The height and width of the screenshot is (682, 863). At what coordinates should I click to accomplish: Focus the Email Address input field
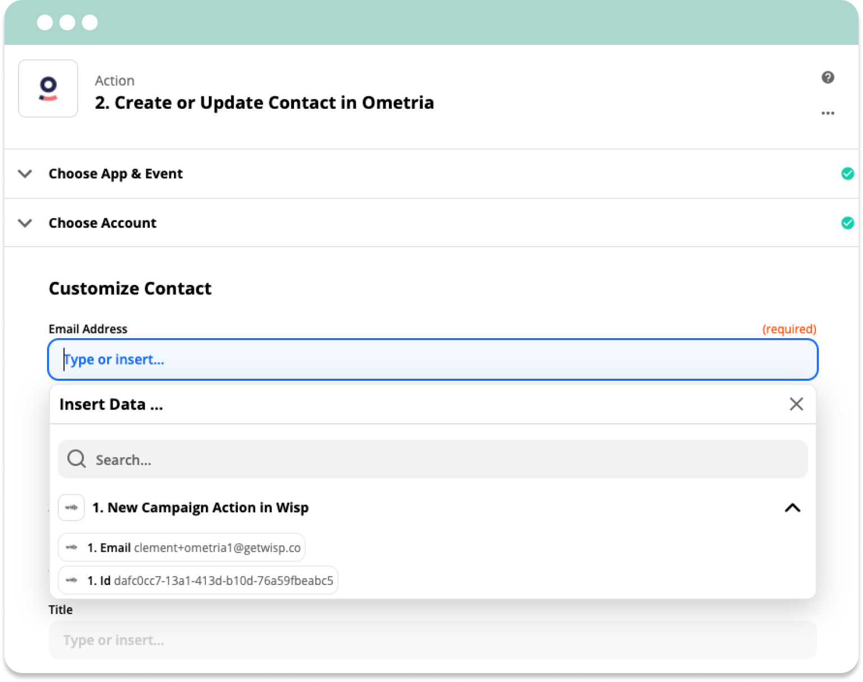click(433, 360)
